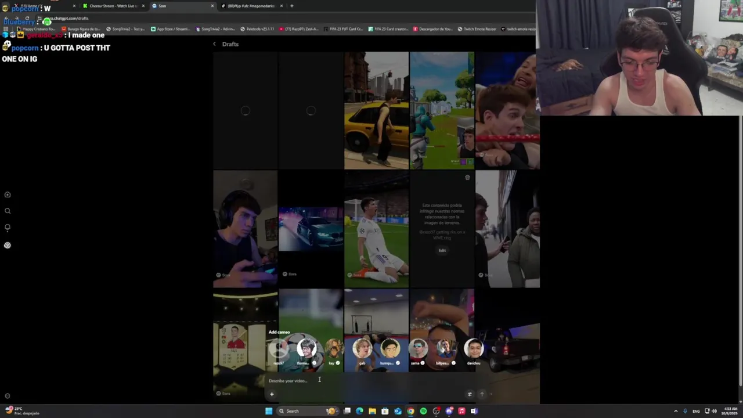Open the Sora sidebar bottom settings icon
Screen dimensions: 743x418
coord(8,396)
